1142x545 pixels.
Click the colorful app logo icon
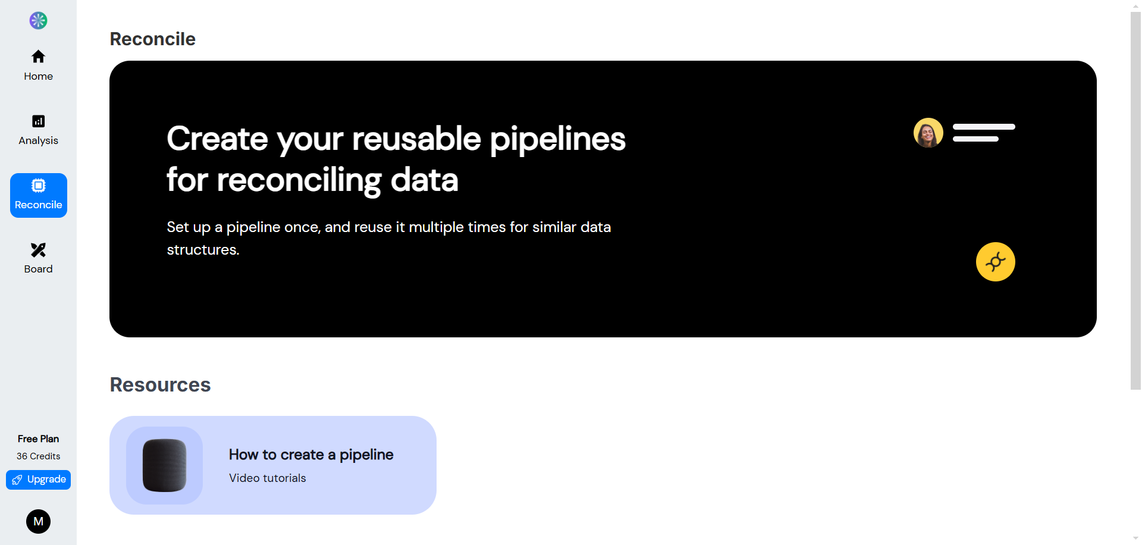coord(38,21)
